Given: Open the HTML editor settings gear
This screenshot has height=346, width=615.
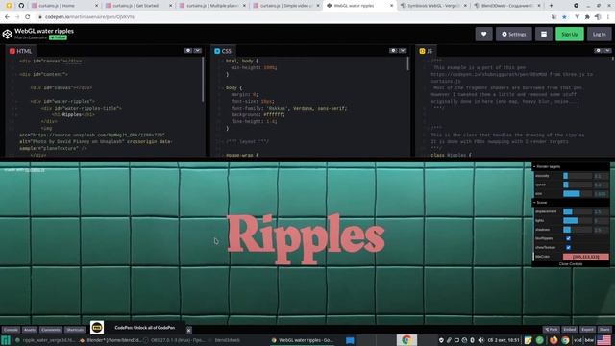Looking at the screenshot, I should tap(188, 51).
